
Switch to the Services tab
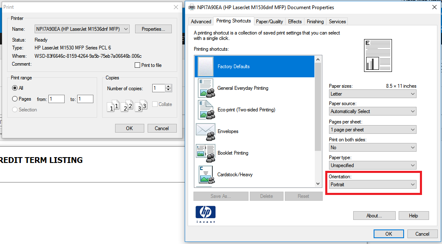click(x=337, y=21)
